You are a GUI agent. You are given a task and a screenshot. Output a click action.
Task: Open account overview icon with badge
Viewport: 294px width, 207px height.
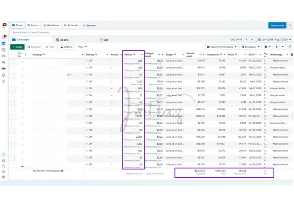pyautogui.click(x=4, y=37)
